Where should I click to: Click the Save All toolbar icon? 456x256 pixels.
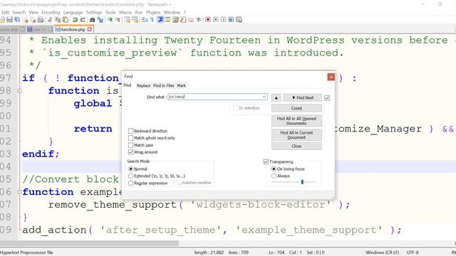[x=17, y=20]
